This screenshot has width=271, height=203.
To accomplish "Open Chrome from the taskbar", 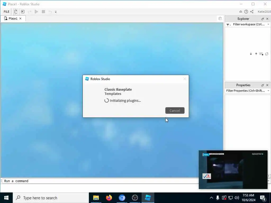I will [x=122, y=198].
